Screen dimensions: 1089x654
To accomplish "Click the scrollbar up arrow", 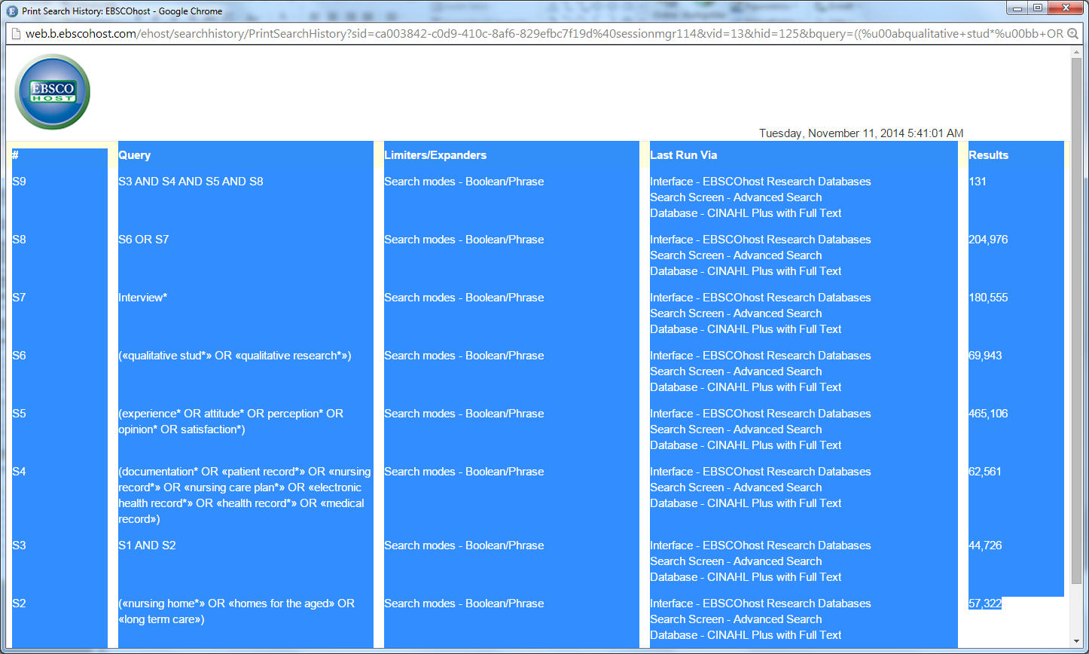I will (x=1076, y=53).
